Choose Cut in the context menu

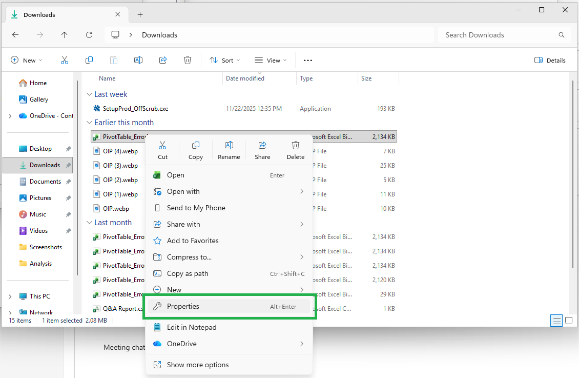pos(162,150)
